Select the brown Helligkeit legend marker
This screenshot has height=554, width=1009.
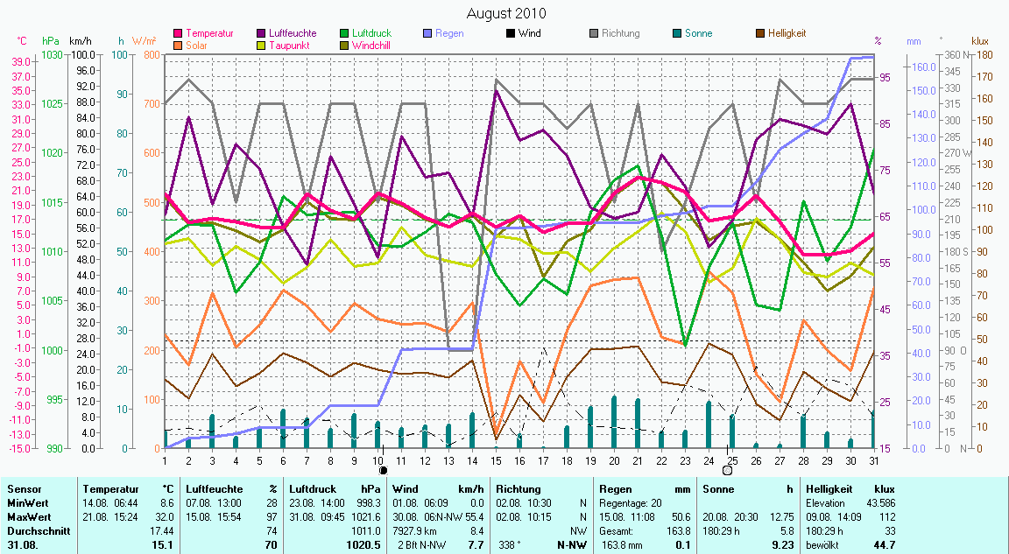click(760, 33)
